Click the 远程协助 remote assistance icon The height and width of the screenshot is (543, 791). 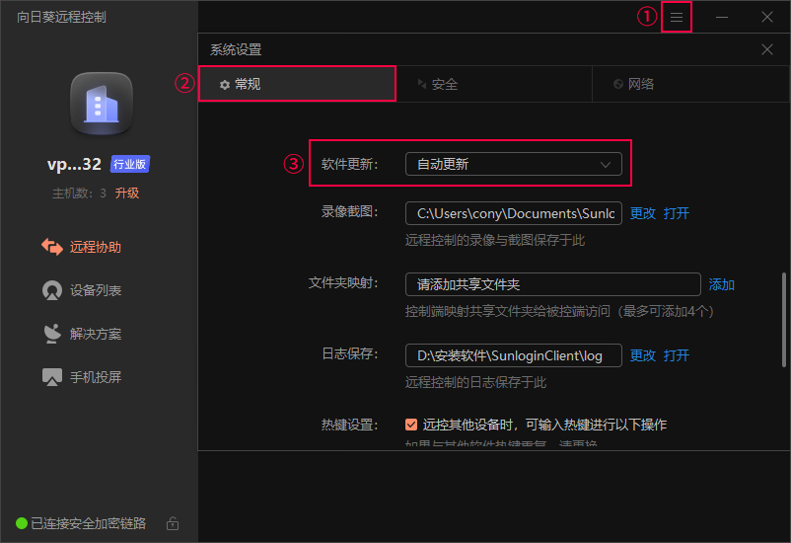pyautogui.click(x=52, y=247)
